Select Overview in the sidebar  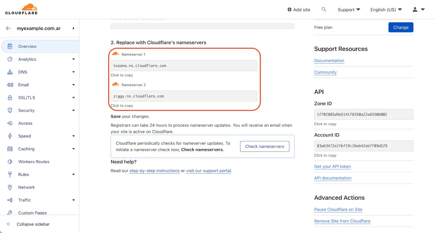tap(40, 46)
